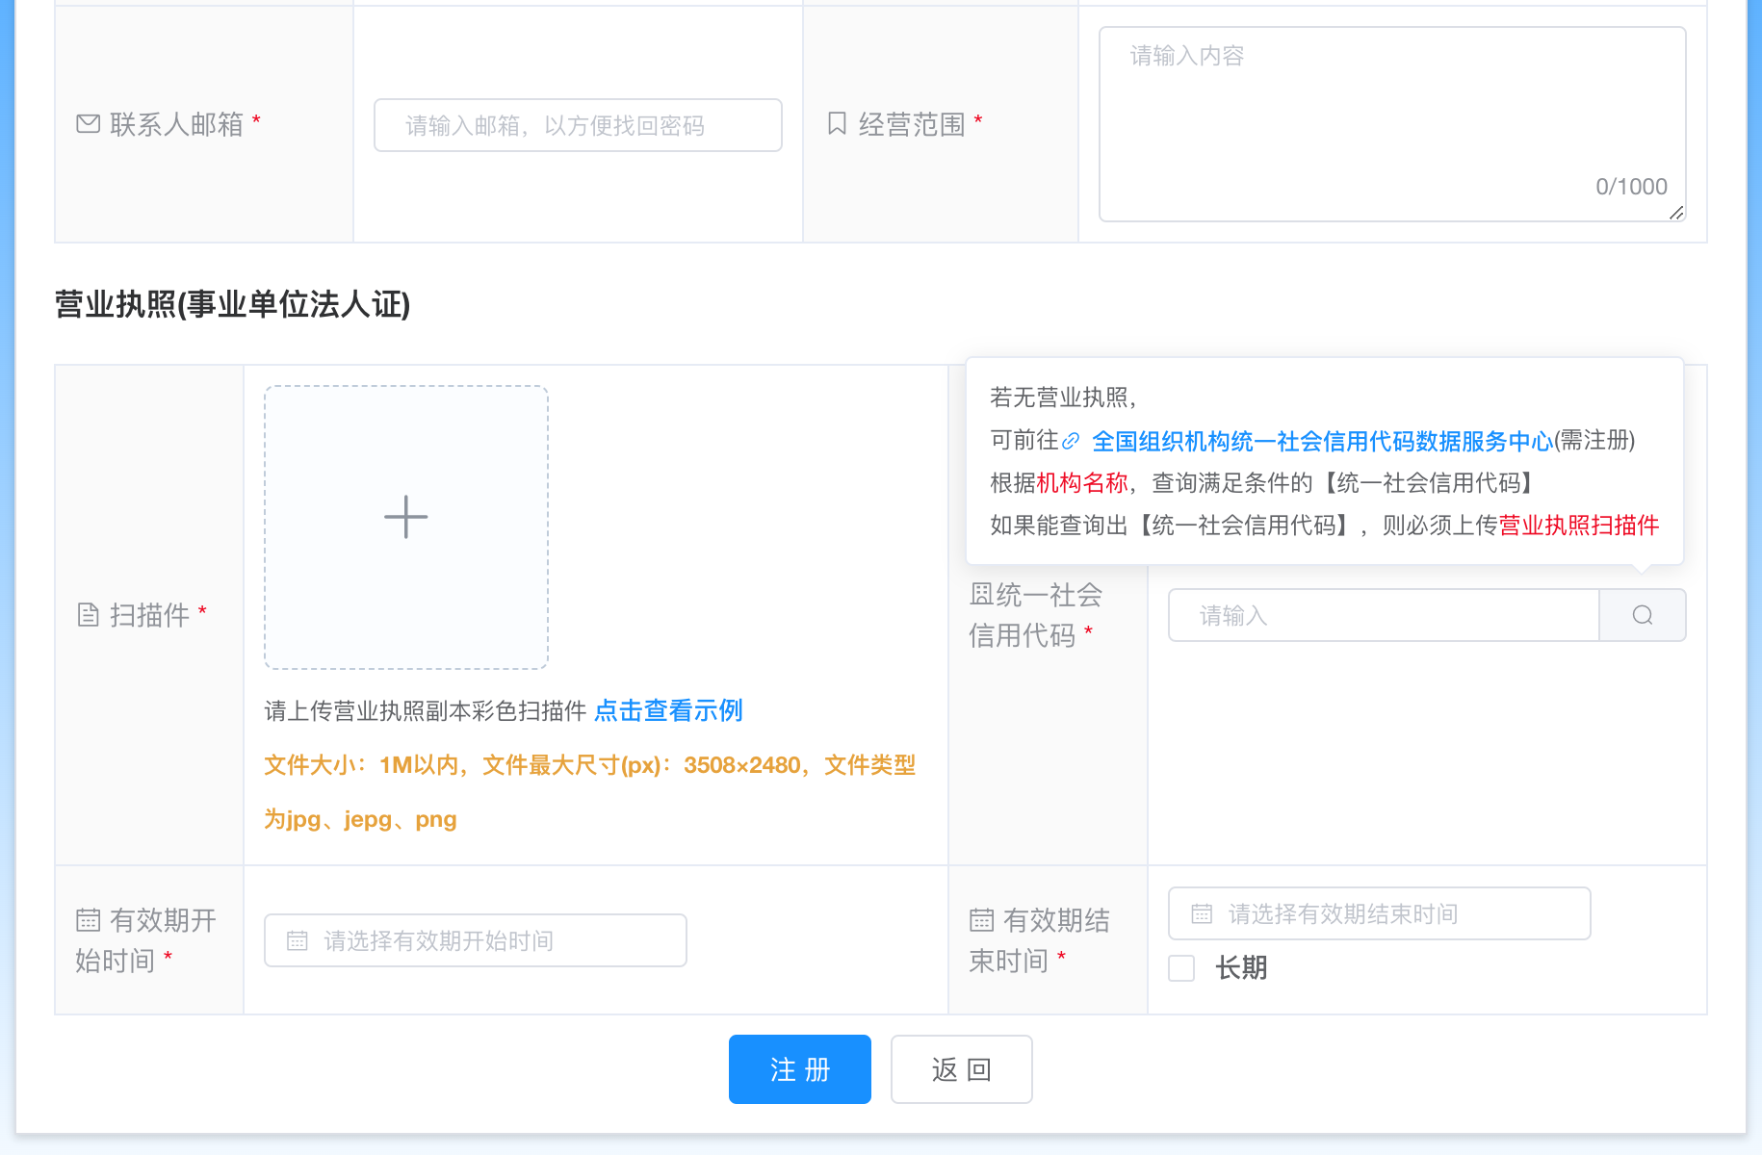
Task: Click the 注册 button
Action: coord(800,1069)
